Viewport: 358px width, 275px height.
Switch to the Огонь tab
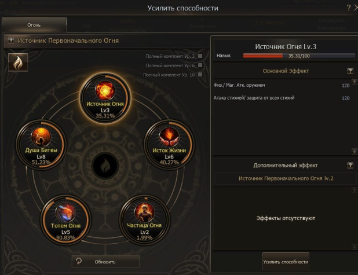click(x=34, y=25)
